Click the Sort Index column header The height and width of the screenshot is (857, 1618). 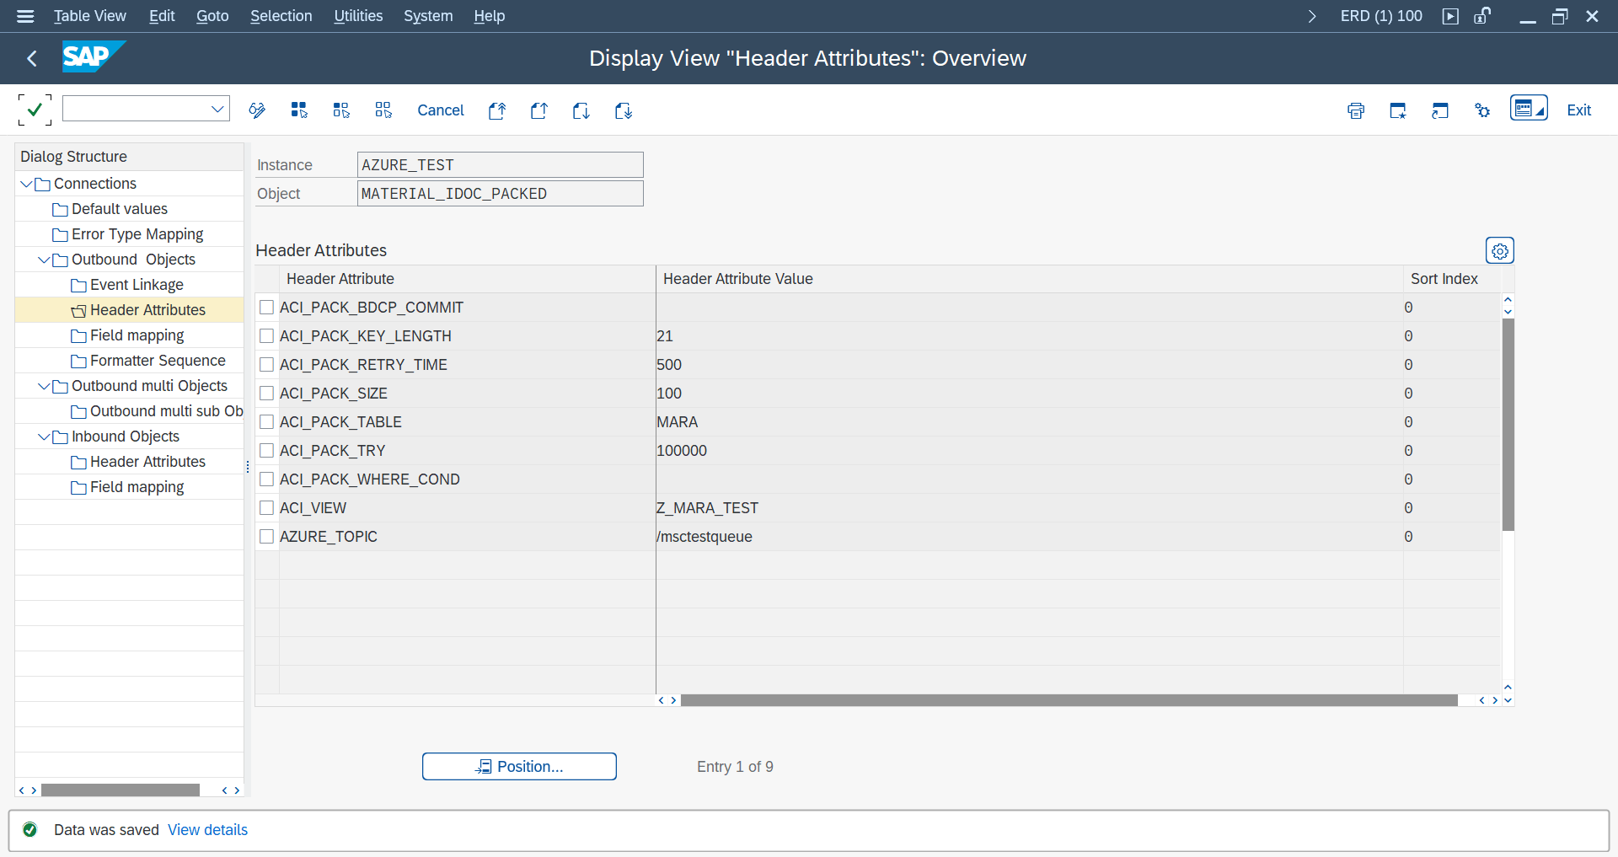[1444, 279]
